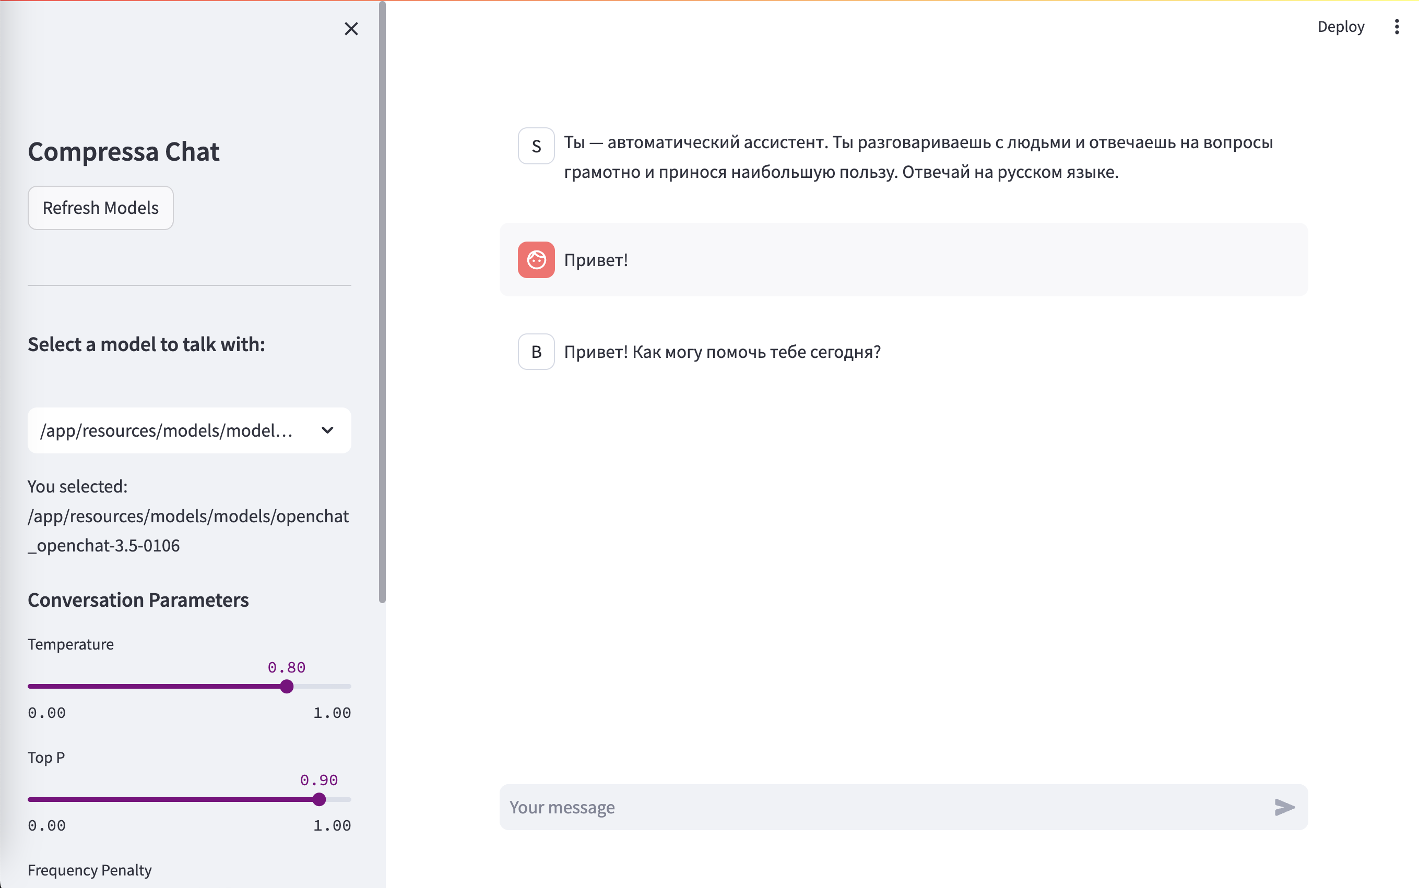The height and width of the screenshot is (888, 1419).
Task: Click the Conversation Parameters heading
Action: click(x=138, y=599)
